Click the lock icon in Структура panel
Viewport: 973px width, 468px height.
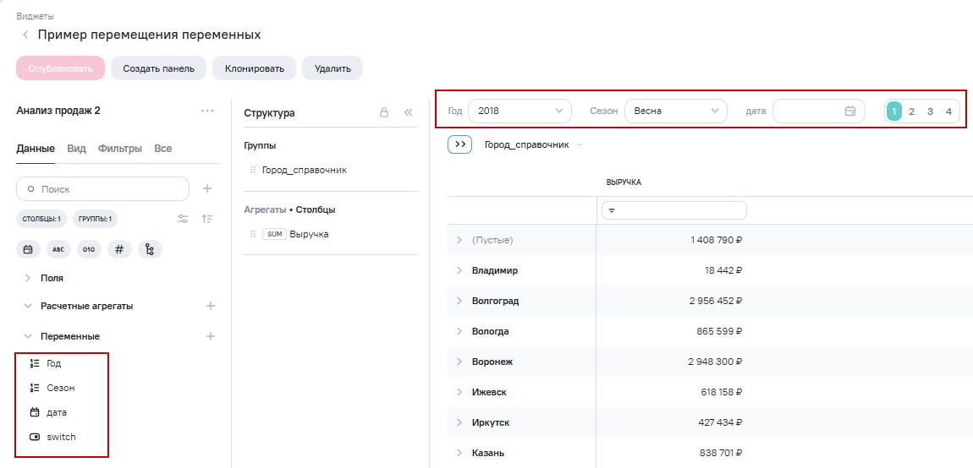tap(384, 113)
